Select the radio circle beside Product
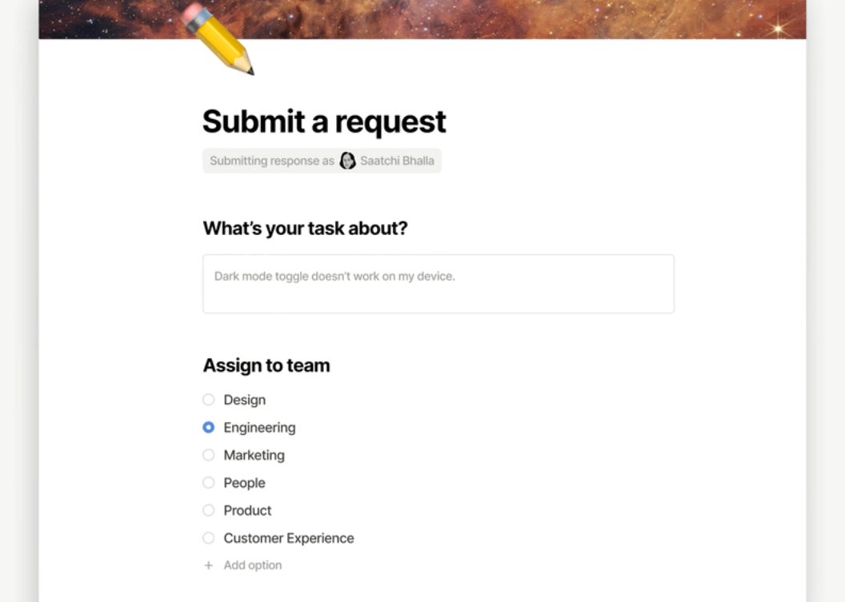 (x=209, y=510)
